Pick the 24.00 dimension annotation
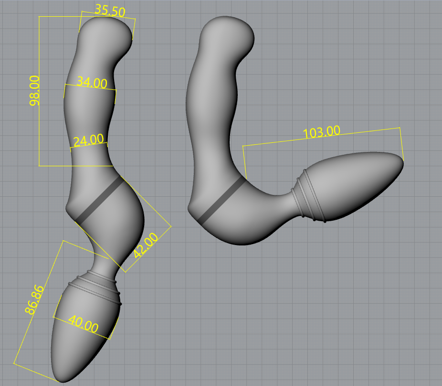 click(88, 140)
